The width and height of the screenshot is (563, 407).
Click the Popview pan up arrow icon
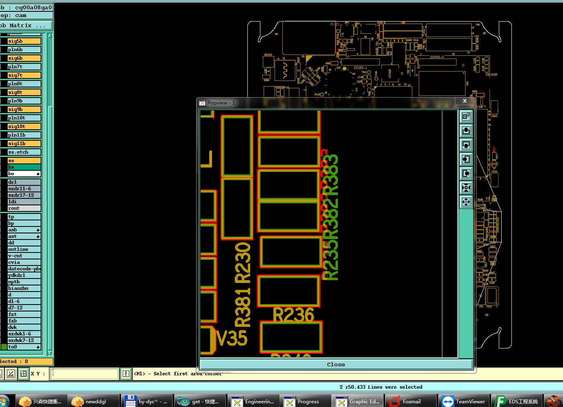(x=466, y=131)
